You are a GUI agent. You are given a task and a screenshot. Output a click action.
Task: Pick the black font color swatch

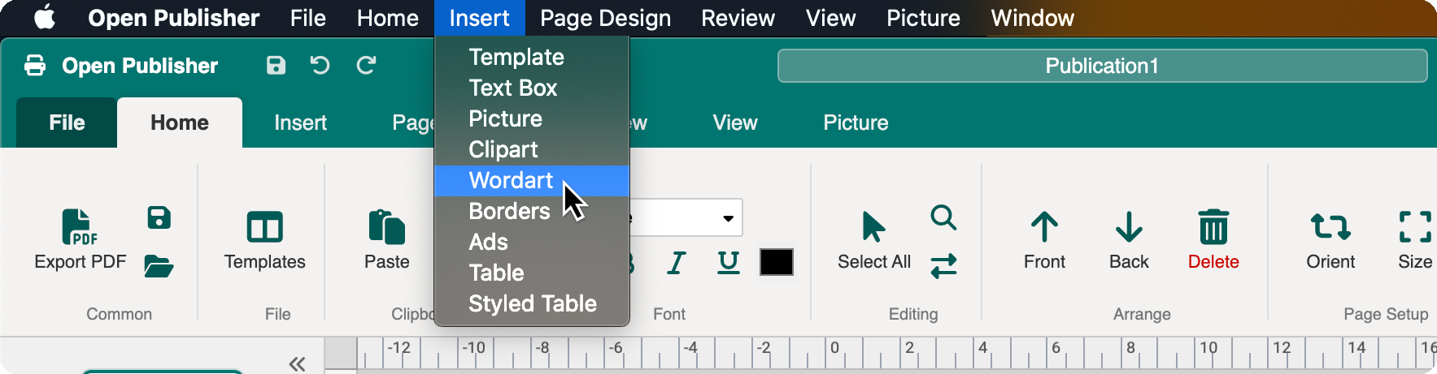777,262
